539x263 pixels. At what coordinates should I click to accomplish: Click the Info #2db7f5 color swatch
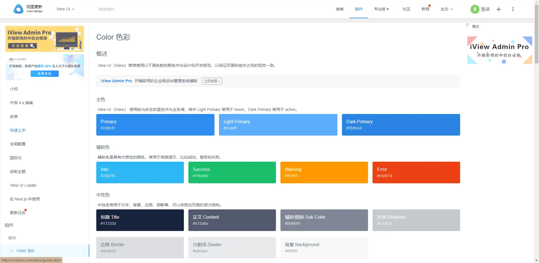pyautogui.click(x=140, y=172)
